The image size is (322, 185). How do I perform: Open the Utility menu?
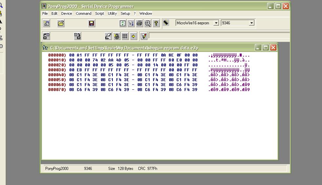point(112,13)
